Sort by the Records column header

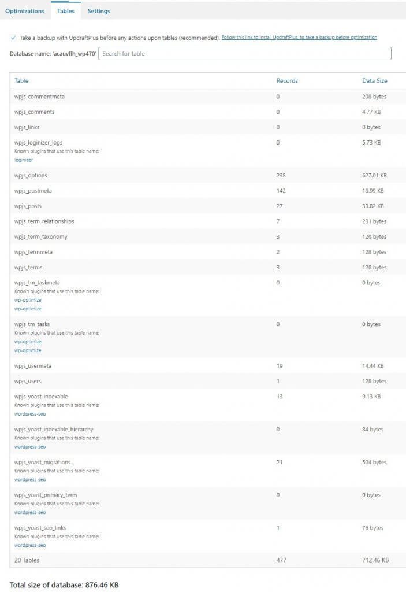(x=287, y=81)
